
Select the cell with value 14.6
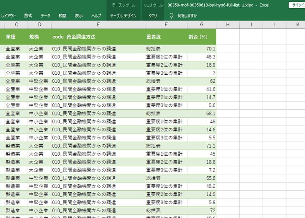tap(202, 129)
